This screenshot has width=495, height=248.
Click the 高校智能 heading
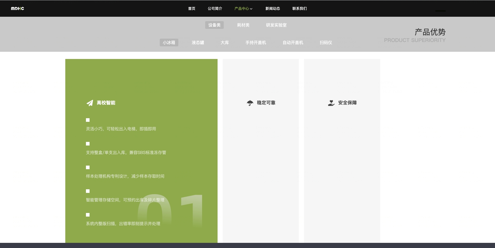pos(106,103)
